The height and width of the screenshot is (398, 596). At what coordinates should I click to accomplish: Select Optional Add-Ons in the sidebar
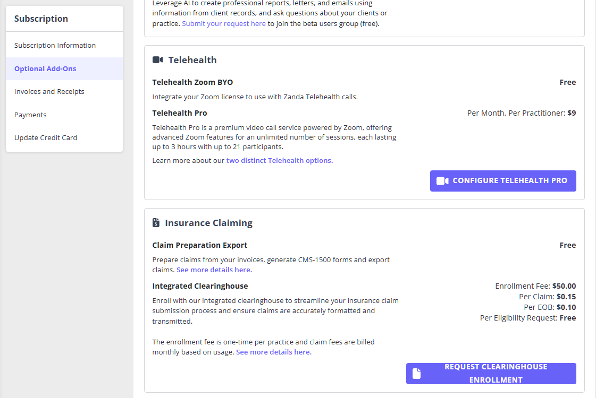tap(45, 69)
